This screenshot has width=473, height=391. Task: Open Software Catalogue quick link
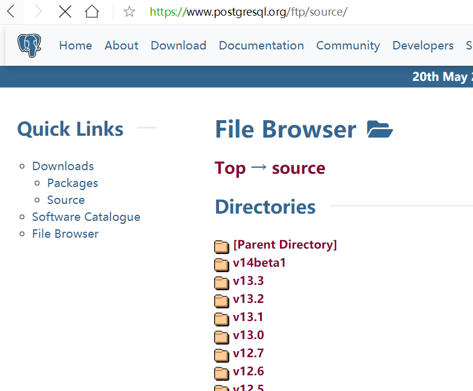pos(86,217)
